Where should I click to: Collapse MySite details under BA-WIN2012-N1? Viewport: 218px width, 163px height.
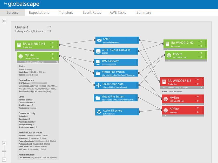[x=21, y=62]
